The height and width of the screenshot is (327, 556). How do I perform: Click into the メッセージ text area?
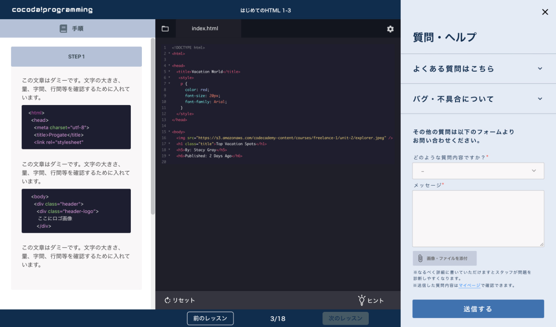click(478, 218)
